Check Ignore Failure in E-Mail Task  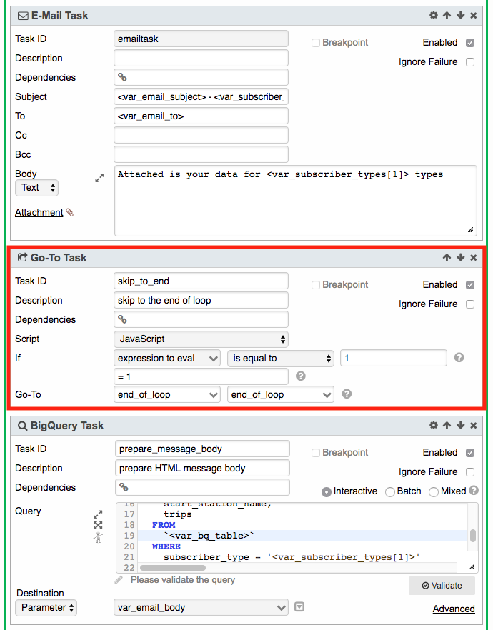point(469,62)
